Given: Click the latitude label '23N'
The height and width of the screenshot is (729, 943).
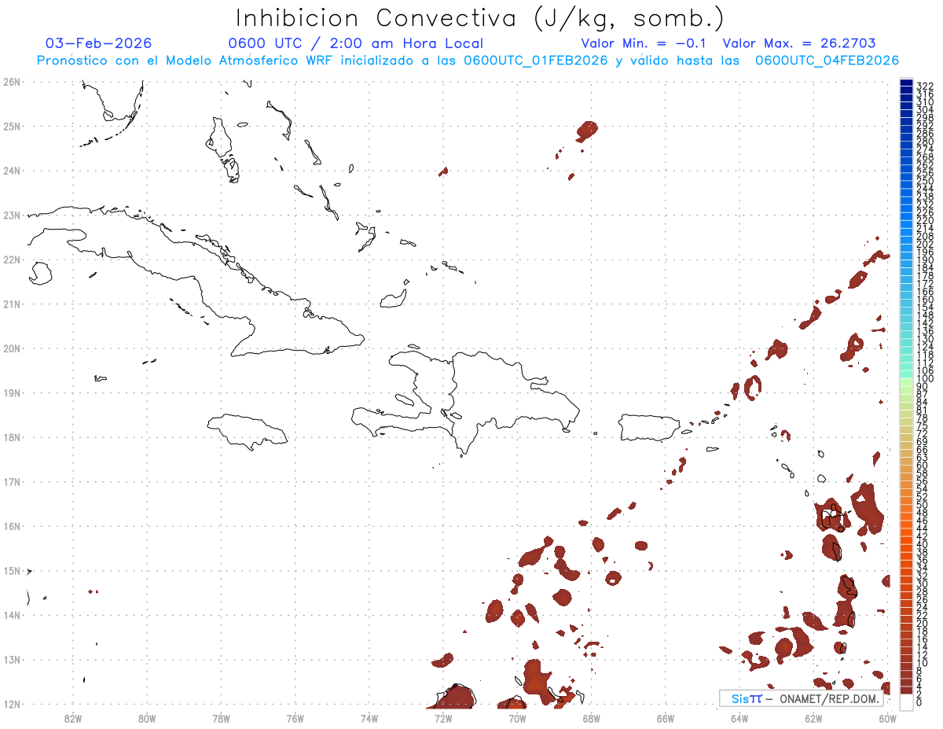Looking at the screenshot, I should 12,215.
